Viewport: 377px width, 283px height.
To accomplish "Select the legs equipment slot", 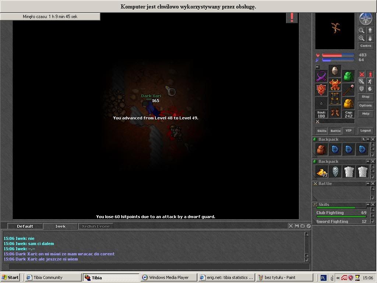I will (x=335, y=98).
